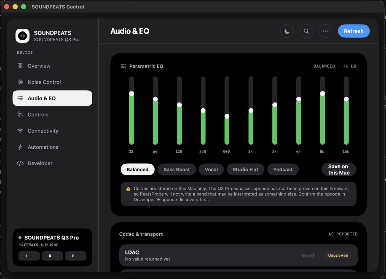
Task: Click the Overview grid icon in the sidebar
Action: [20, 66]
